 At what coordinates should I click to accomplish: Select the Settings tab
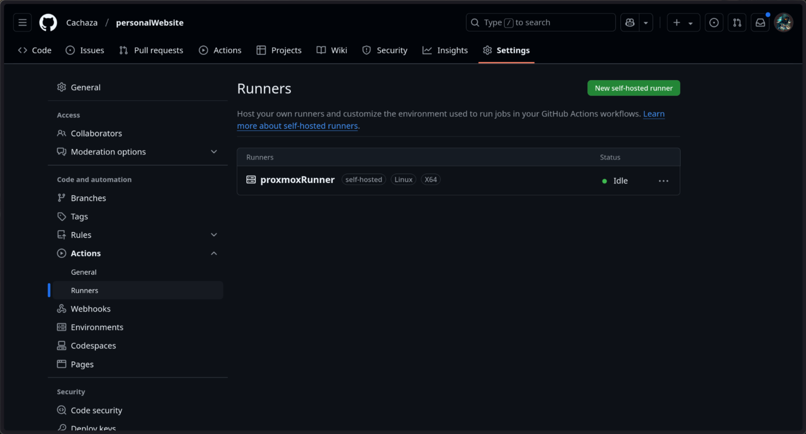click(506, 50)
